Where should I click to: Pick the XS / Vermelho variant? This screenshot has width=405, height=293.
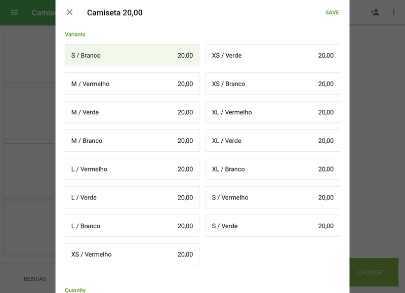(132, 255)
